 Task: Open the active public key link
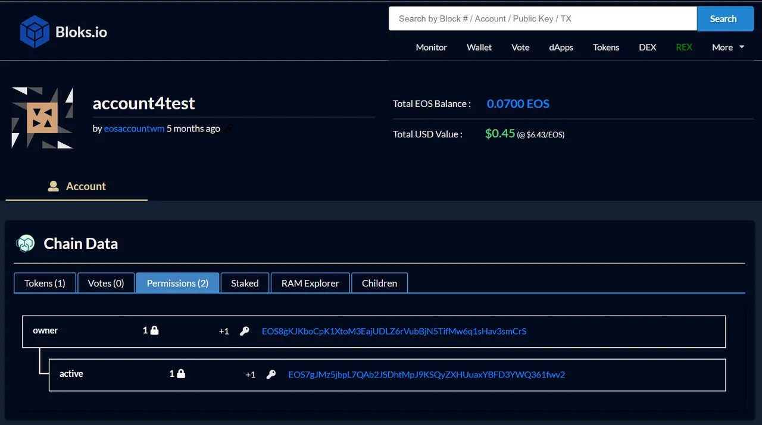[427, 374]
